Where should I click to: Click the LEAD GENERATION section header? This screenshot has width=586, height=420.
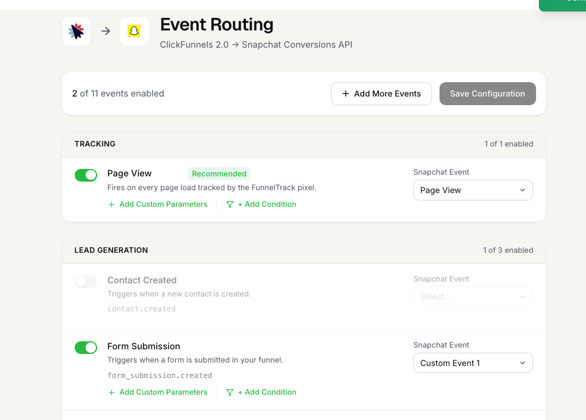pyautogui.click(x=111, y=251)
